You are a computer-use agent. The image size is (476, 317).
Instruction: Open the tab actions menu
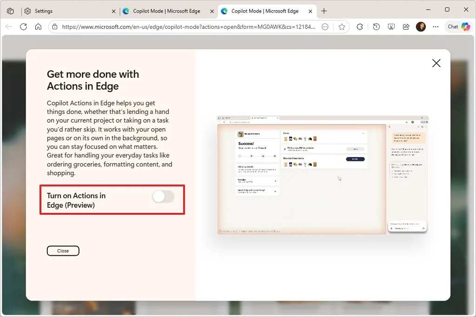pos(10,10)
